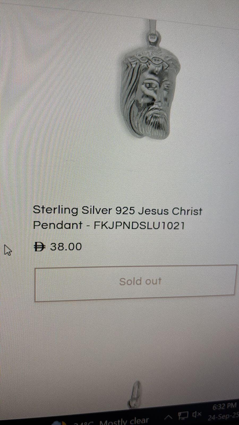The width and height of the screenshot is (239, 425).
Task: Open the Sterling Silver 925 Jesus Christ title
Action: [x=117, y=211]
